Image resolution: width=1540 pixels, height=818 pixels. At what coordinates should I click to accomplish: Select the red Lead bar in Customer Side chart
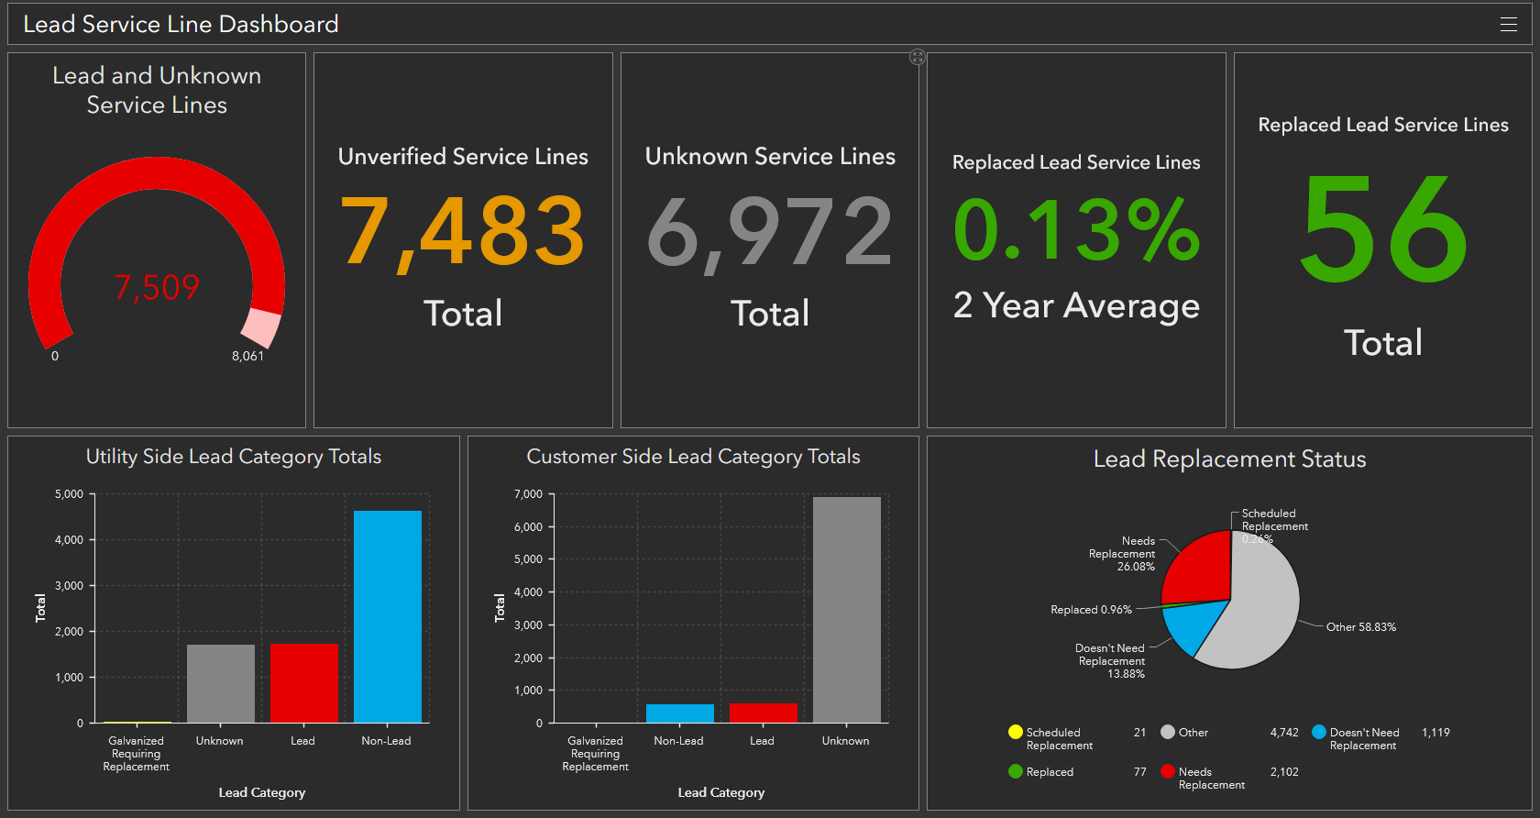pos(764,713)
